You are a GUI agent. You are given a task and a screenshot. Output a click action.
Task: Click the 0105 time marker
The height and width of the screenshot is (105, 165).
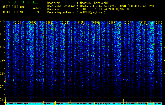(x=81, y=23)
